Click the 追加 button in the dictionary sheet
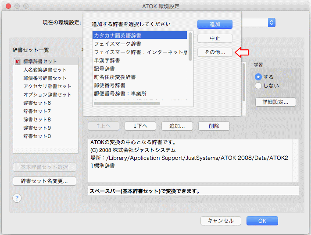 click(215, 24)
